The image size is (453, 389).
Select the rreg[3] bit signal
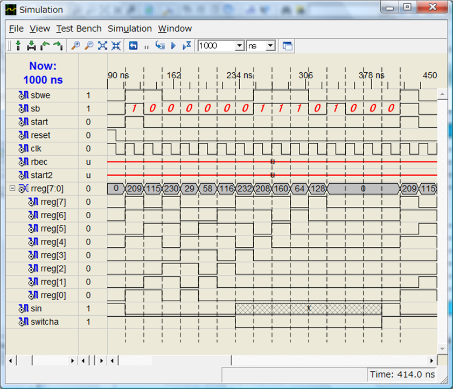coord(53,255)
